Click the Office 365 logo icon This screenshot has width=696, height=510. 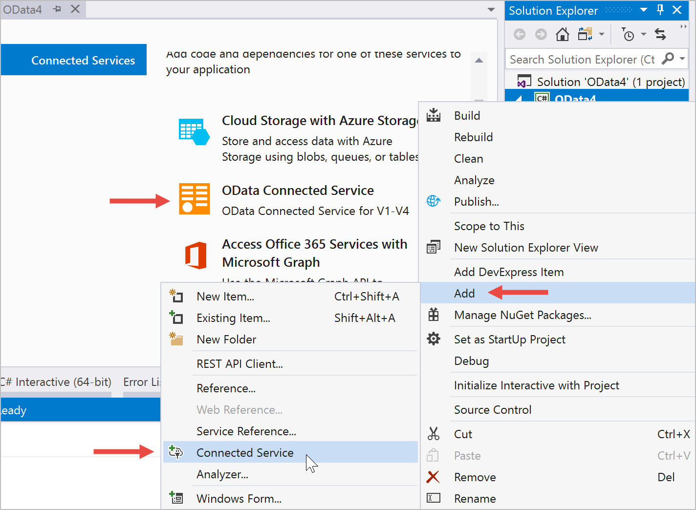click(x=196, y=255)
